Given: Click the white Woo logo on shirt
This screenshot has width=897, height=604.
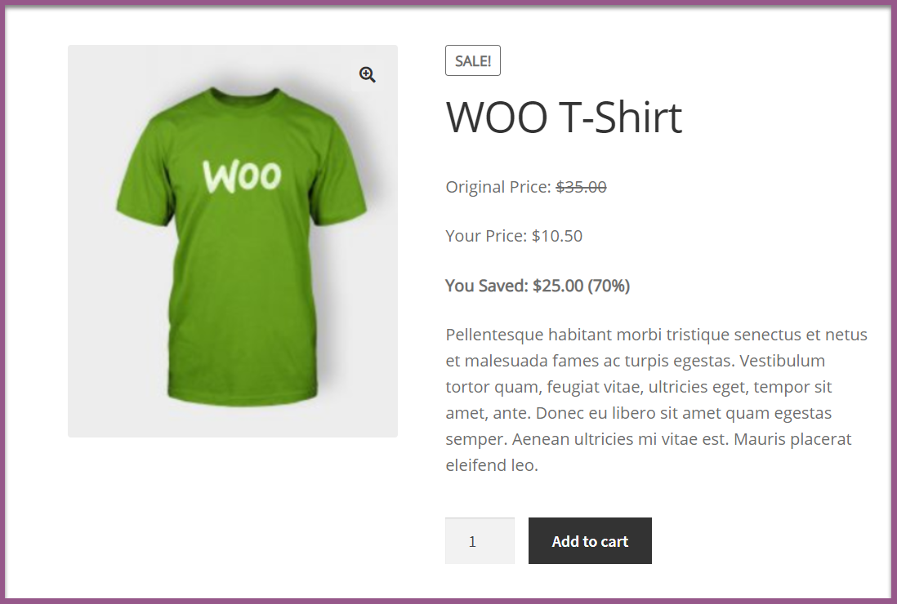Looking at the screenshot, I should (x=242, y=176).
